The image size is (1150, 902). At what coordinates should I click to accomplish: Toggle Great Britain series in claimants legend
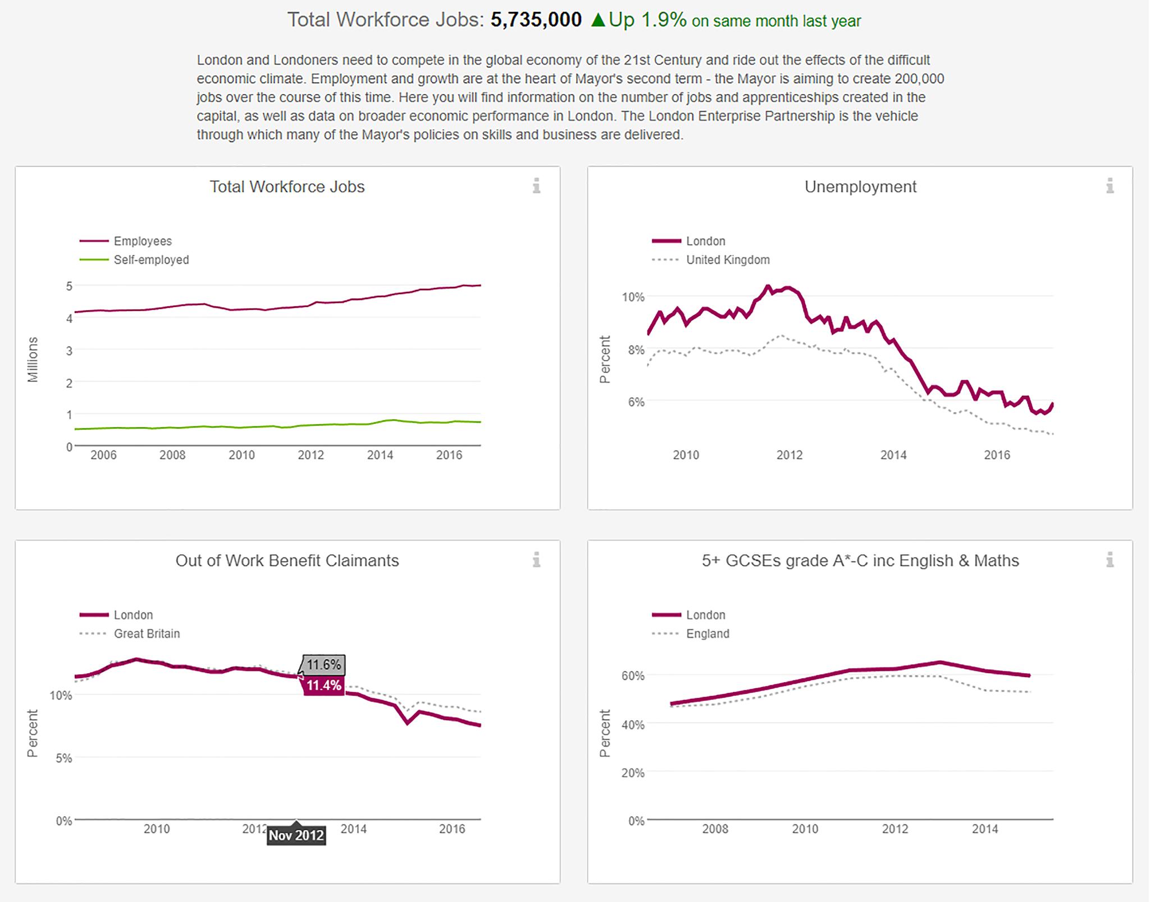pyautogui.click(x=147, y=633)
